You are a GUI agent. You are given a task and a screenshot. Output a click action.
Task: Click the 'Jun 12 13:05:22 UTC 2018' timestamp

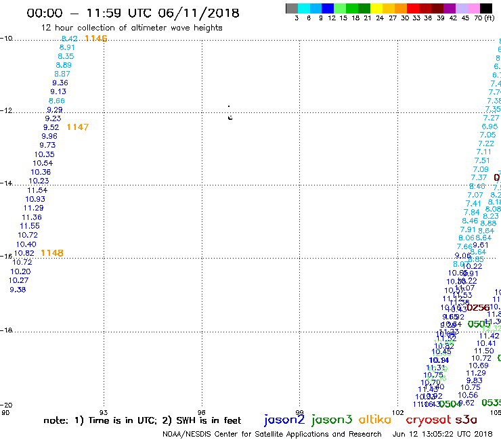click(x=442, y=434)
